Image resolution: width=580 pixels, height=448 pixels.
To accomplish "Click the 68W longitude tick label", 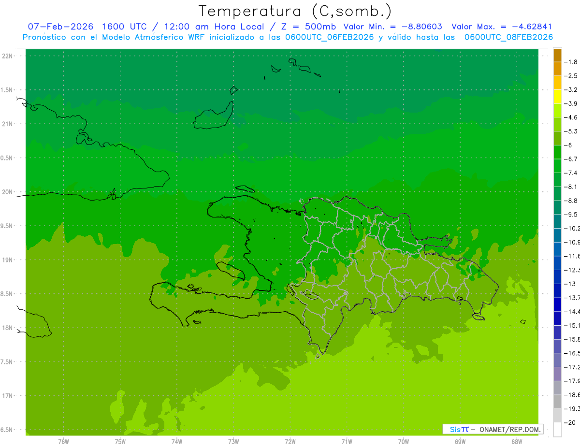I will pyautogui.click(x=516, y=441).
